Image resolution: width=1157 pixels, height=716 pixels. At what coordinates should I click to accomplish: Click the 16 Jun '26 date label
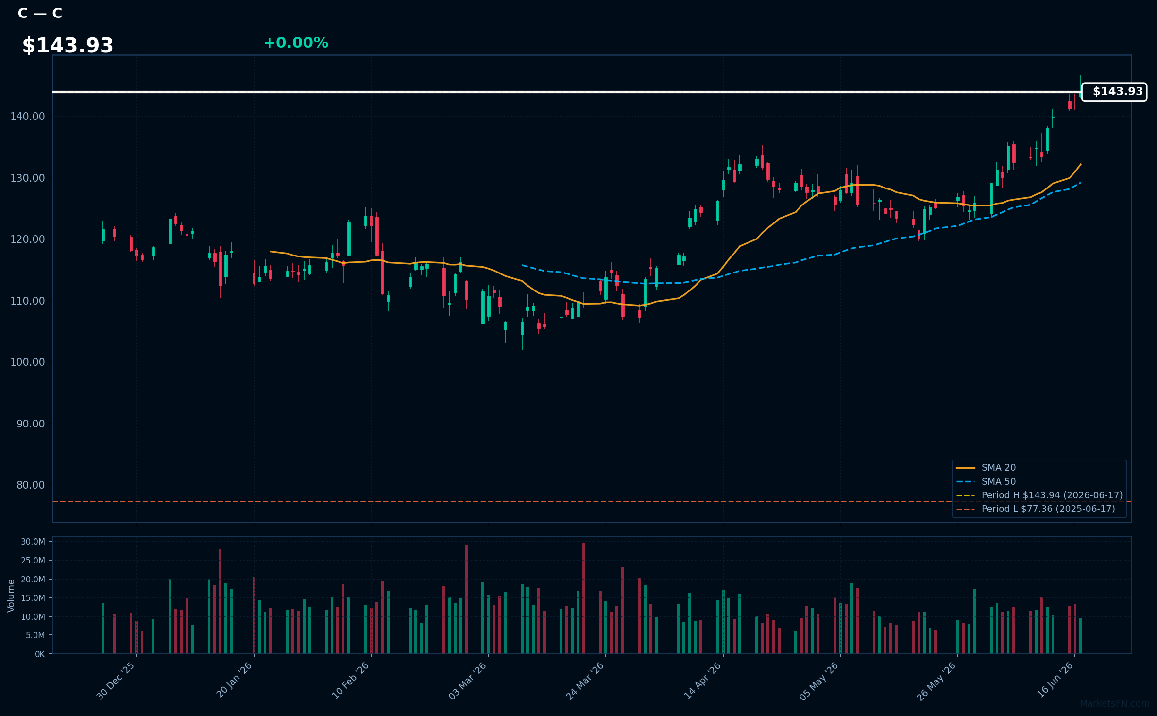tap(1055, 680)
